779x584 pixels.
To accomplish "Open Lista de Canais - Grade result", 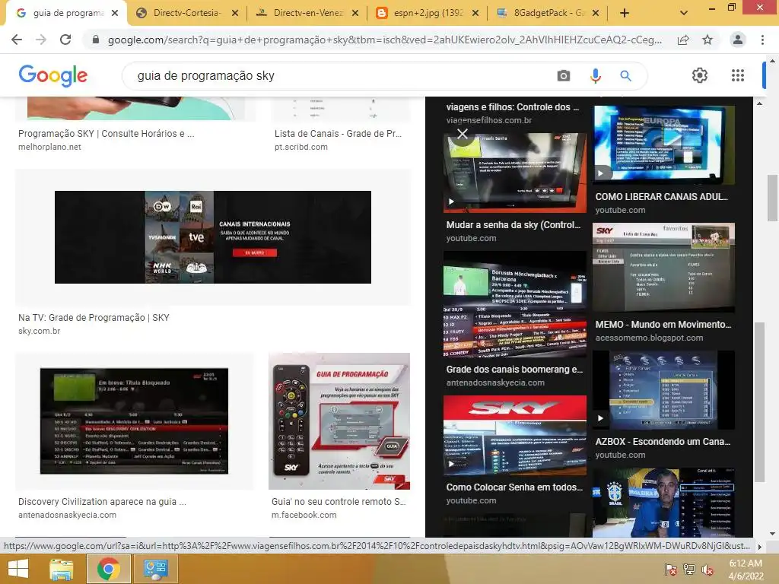I will point(338,134).
